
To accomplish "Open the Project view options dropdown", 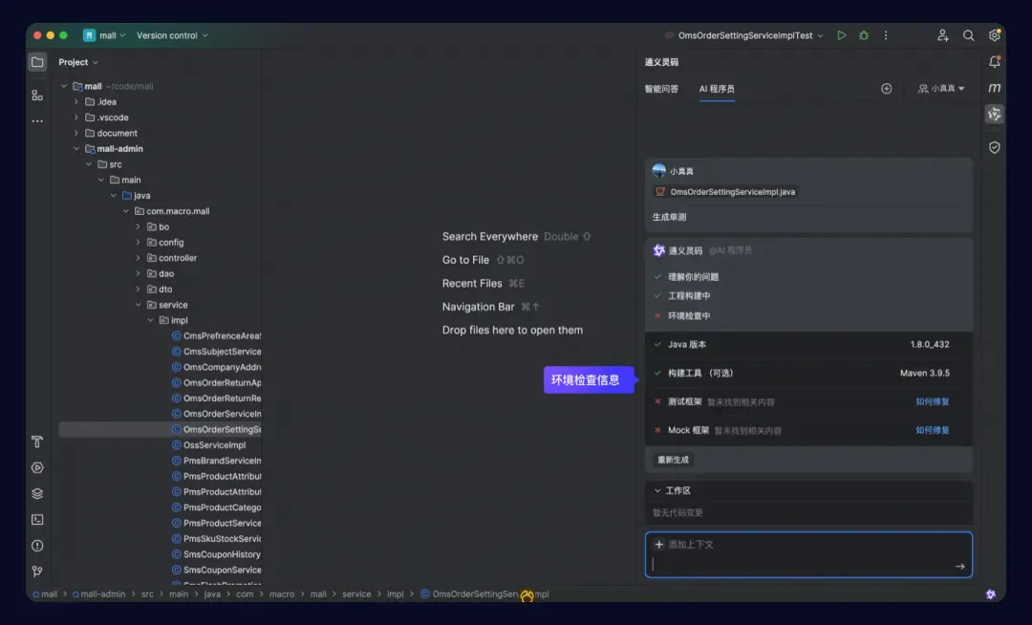I will pos(78,62).
